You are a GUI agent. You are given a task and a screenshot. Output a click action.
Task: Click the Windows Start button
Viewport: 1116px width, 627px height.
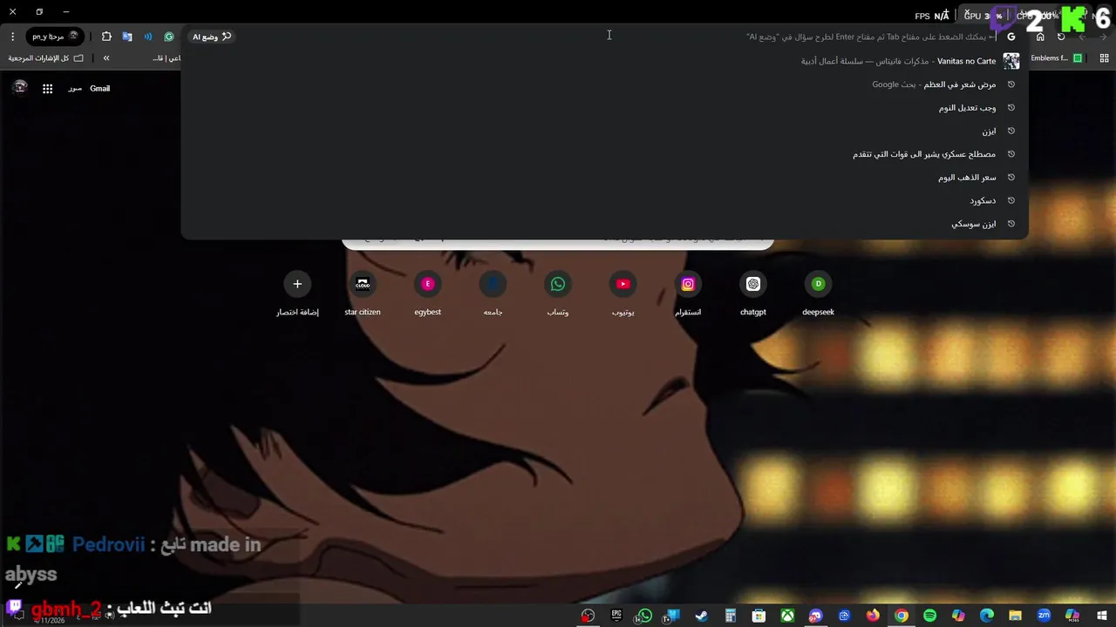(x=1100, y=616)
